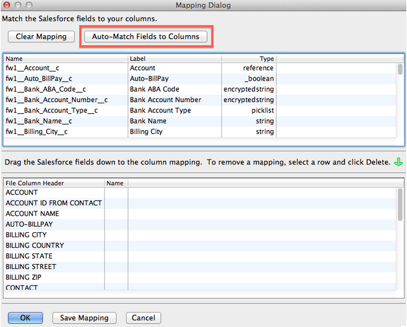Sort by the Label column header
Viewport: 407px width, 327px height.
[175, 59]
